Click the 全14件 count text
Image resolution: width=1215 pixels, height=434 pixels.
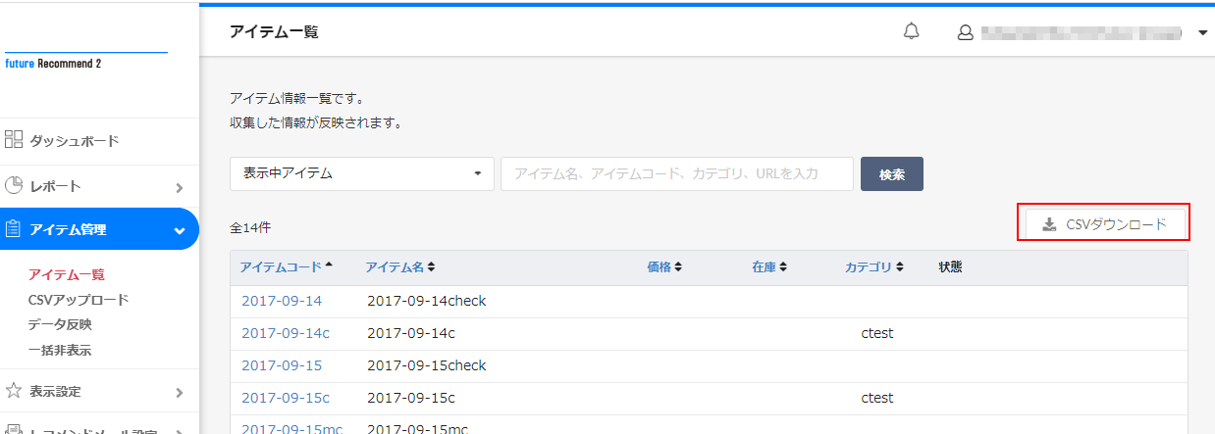pos(250,227)
